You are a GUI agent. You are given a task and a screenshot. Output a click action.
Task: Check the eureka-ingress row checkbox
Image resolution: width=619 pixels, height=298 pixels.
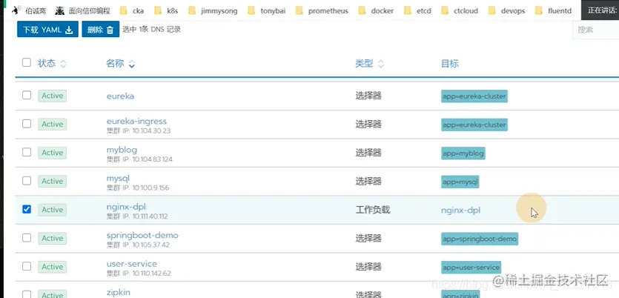[27, 124]
